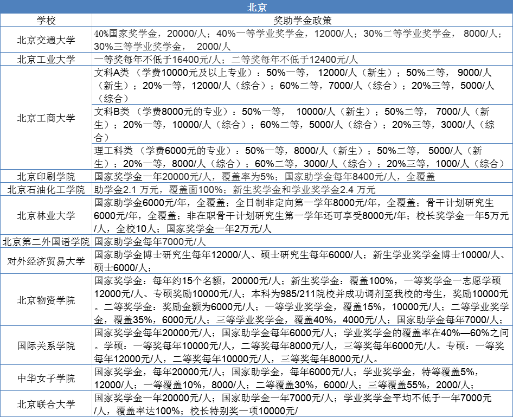Click the 北京第二外国语学院 school cell
Viewport: 513px width, 417px height.
pos(46,241)
